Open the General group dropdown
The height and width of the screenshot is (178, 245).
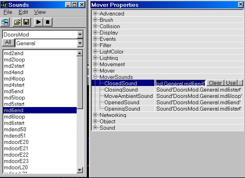coord(80,43)
